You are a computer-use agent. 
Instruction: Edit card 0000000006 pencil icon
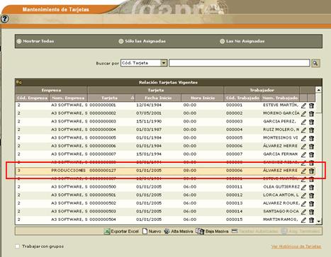pos(303,147)
